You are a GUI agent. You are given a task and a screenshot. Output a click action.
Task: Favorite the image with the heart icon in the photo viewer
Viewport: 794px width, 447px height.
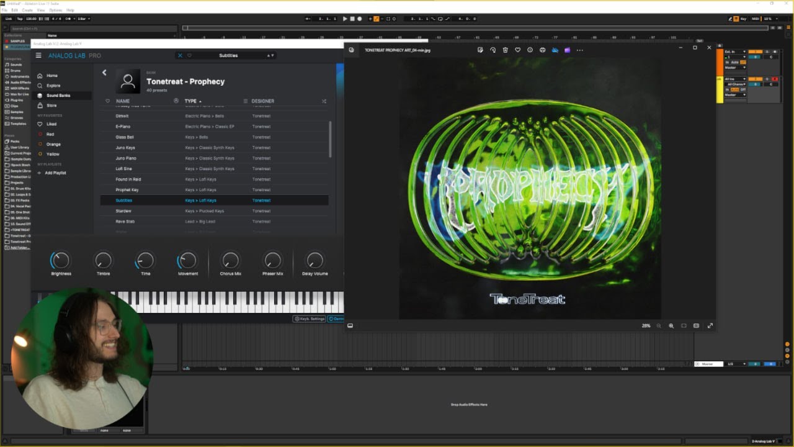517,50
